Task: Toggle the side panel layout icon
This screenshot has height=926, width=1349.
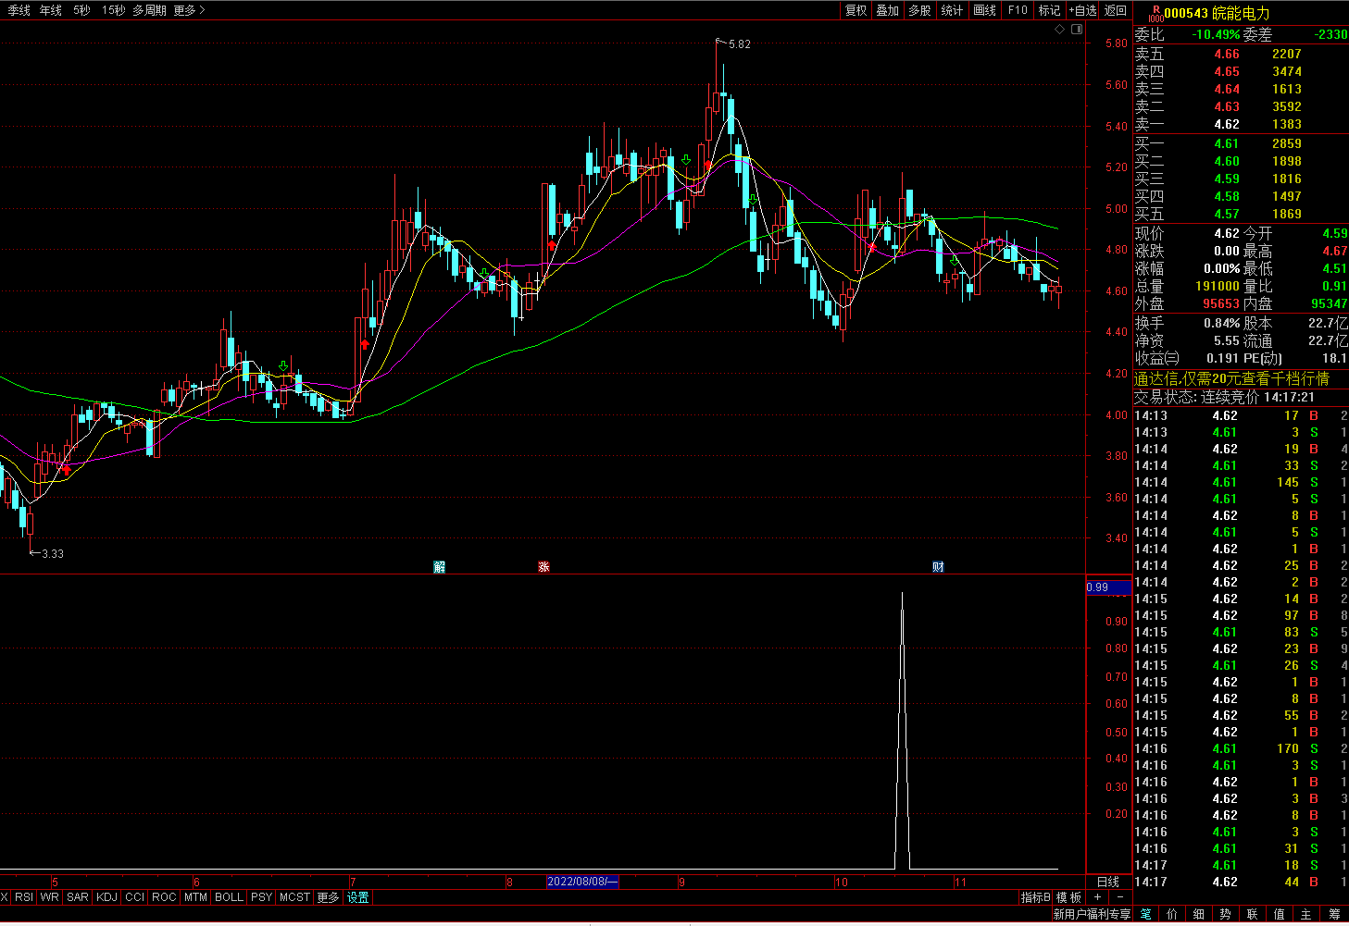Action: [1077, 30]
